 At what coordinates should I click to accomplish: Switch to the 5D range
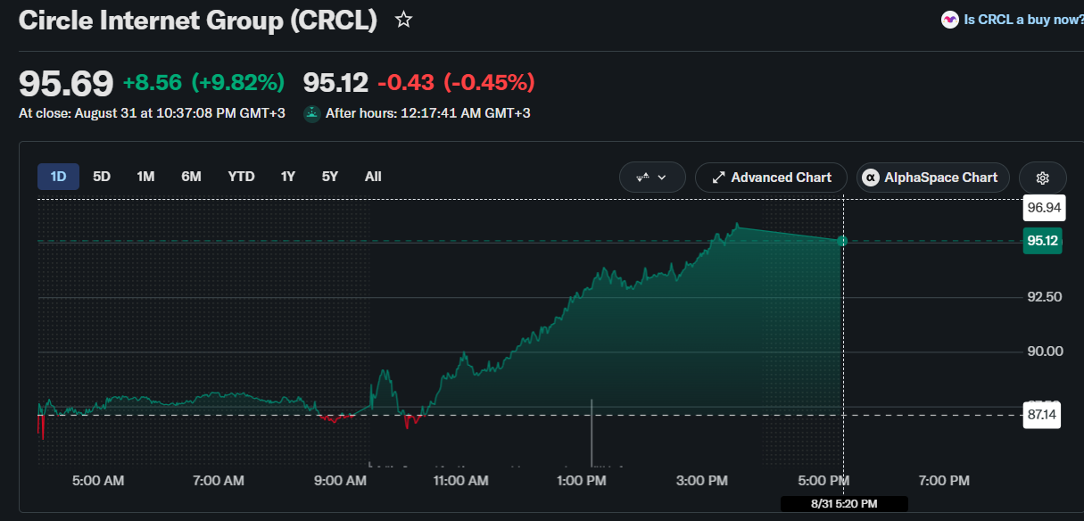(x=102, y=177)
